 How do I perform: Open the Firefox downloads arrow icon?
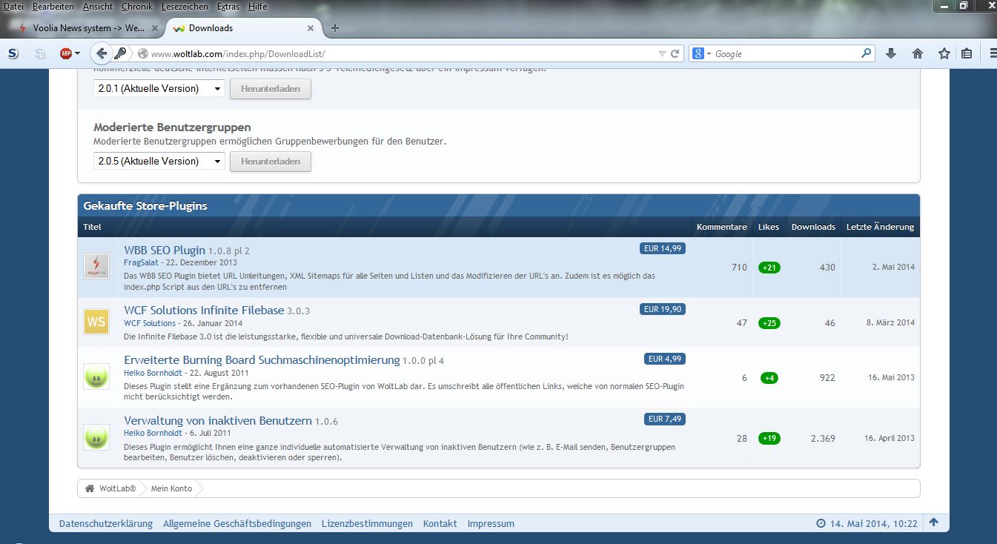891,54
